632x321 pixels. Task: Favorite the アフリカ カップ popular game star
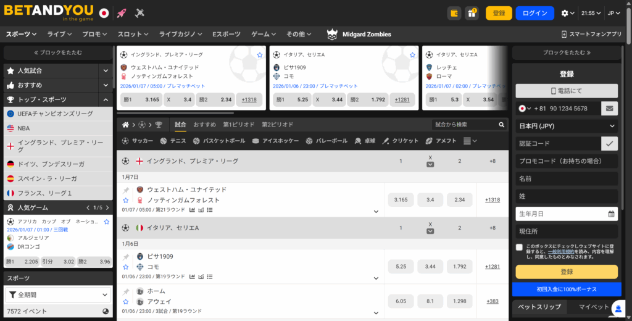pos(106,222)
